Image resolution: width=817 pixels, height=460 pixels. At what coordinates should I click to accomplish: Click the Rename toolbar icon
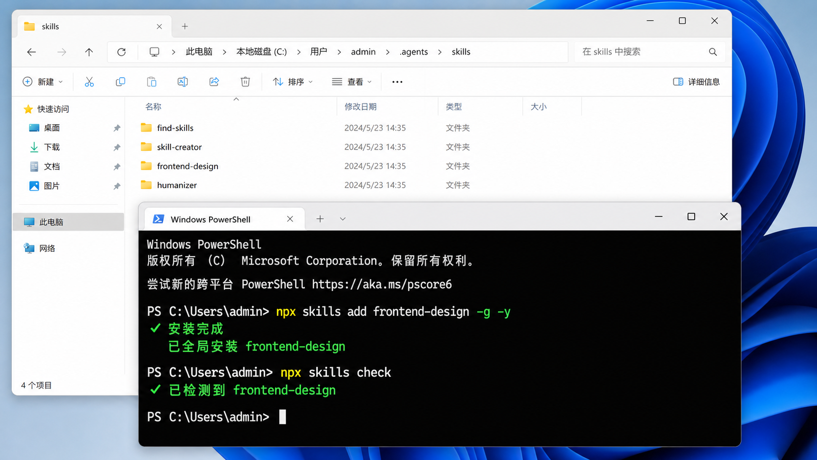pos(183,82)
